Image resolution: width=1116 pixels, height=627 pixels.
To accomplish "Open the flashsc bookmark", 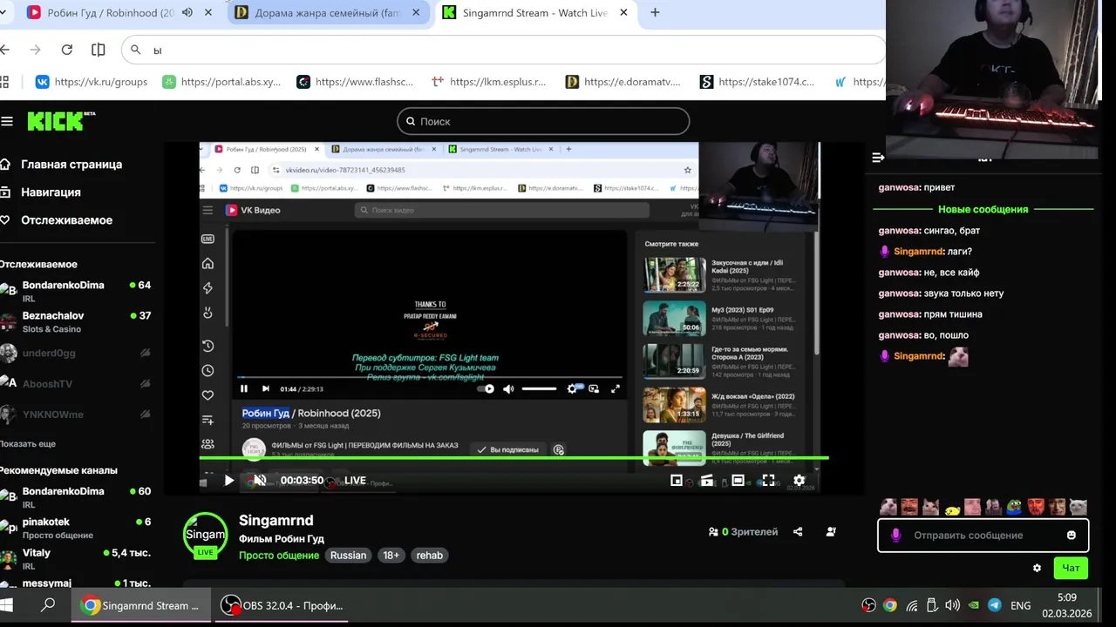I will click(x=355, y=82).
